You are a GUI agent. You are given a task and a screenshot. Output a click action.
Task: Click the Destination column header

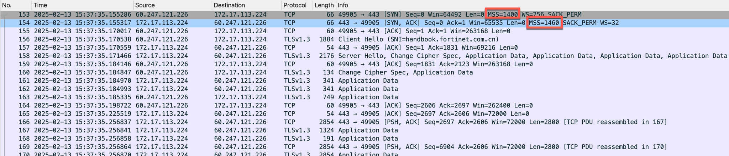point(246,5)
